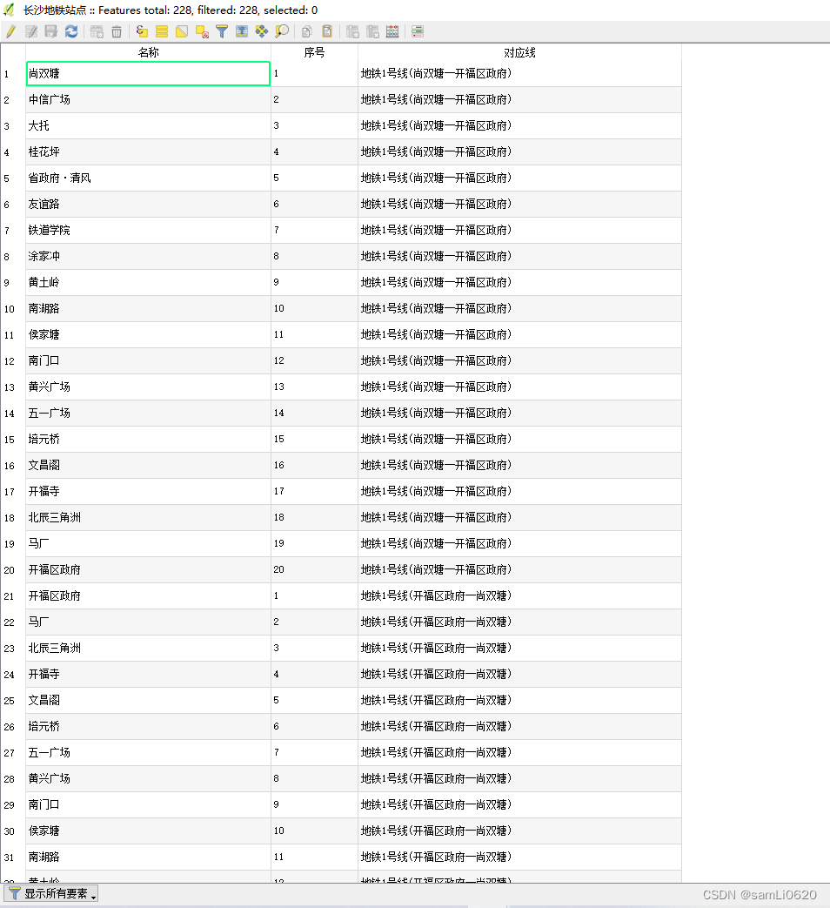Click the deselect all features icon
Screen dimensions: 830x908
[202, 32]
